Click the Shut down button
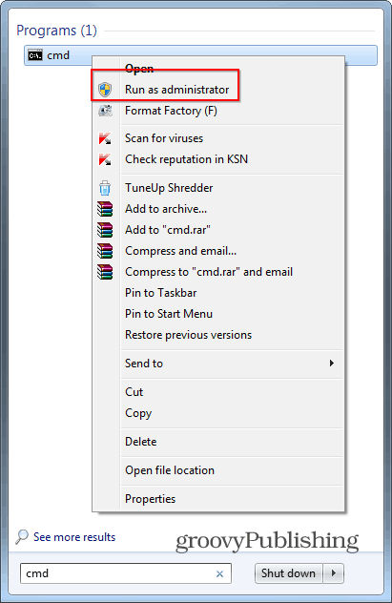The width and height of the screenshot is (392, 603). [289, 573]
